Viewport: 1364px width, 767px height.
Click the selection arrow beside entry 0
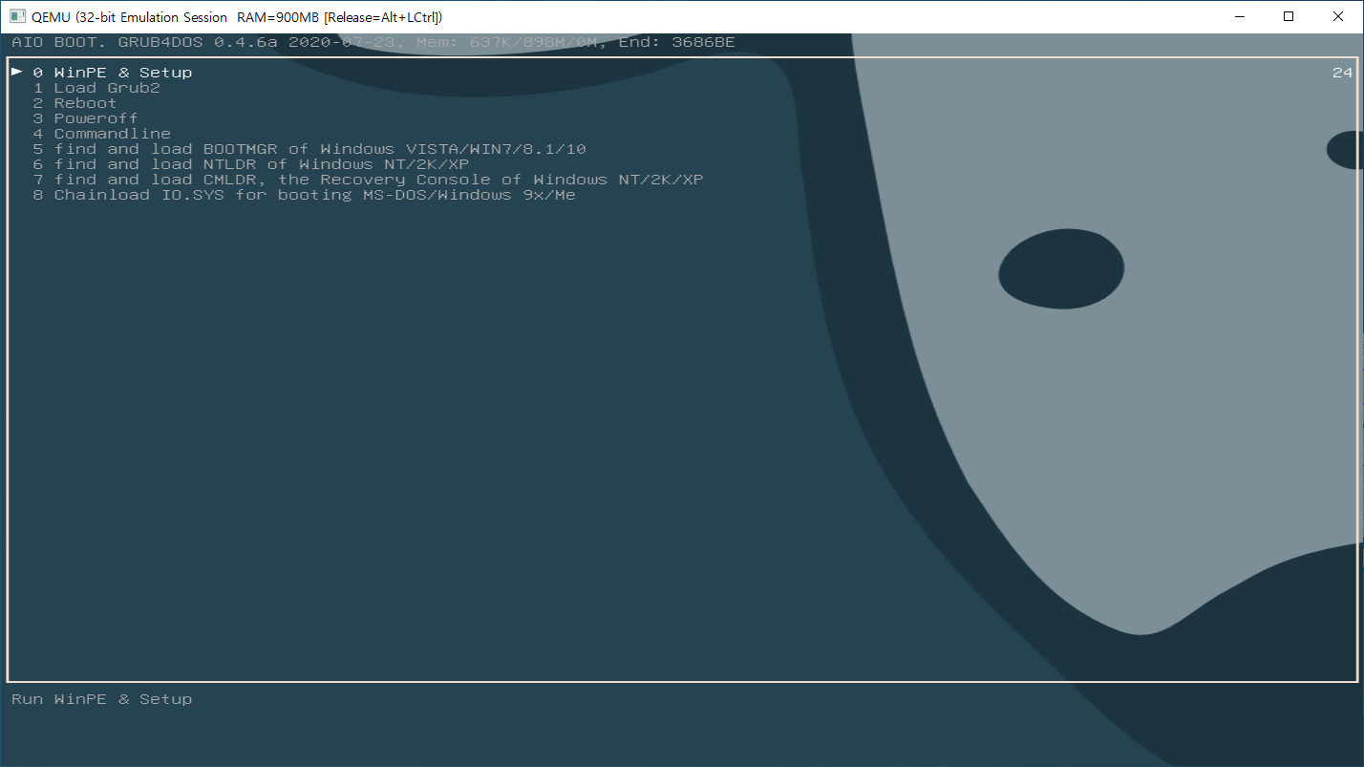(17, 72)
